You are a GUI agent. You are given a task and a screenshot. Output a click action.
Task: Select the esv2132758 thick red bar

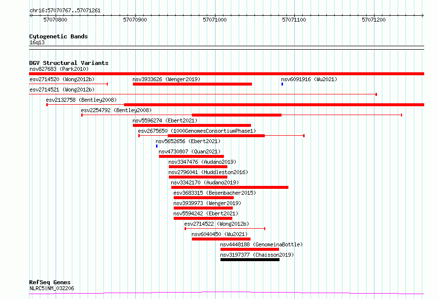click(274, 105)
